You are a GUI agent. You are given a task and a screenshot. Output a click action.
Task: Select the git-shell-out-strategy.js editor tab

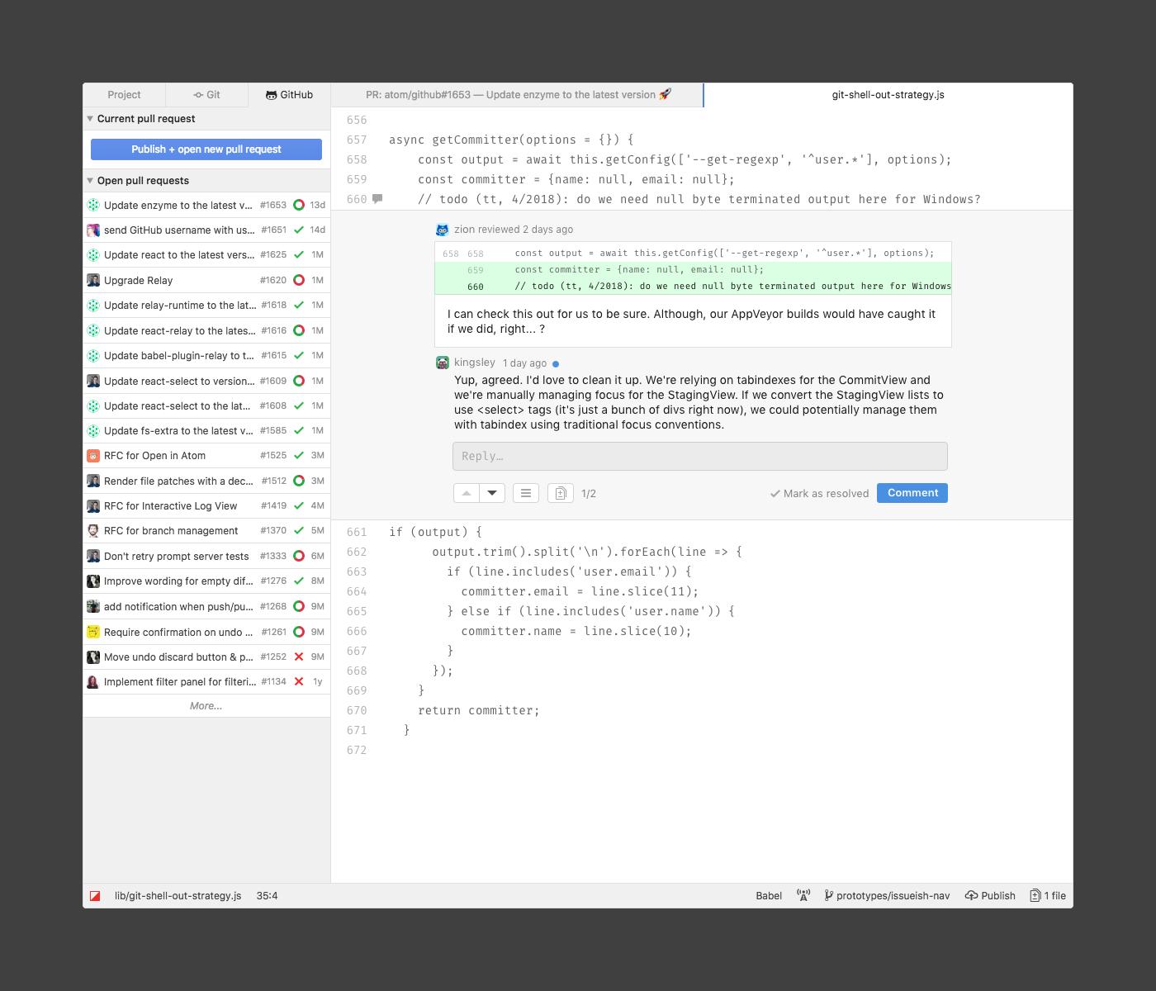click(x=888, y=95)
